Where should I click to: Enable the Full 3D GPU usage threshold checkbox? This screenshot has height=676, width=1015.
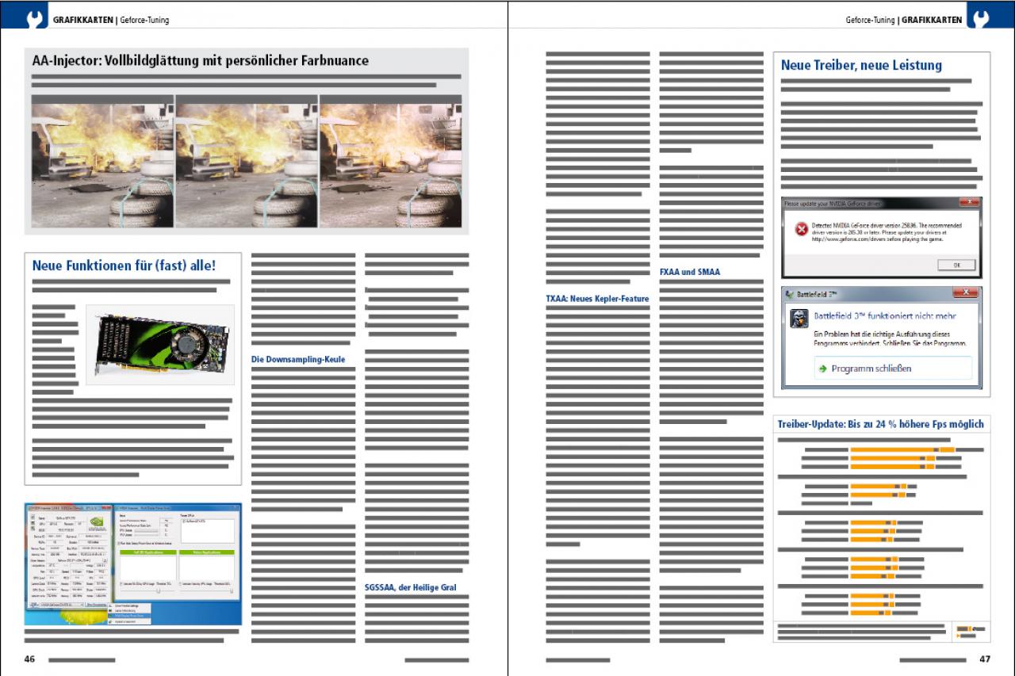pos(121,584)
